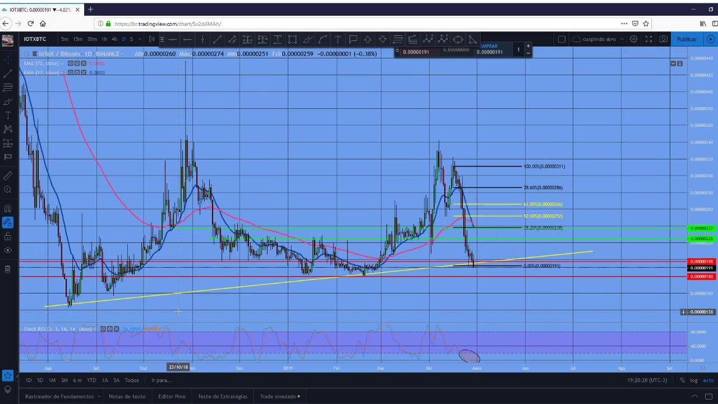Enter fullscreen chart mode

(x=648, y=39)
